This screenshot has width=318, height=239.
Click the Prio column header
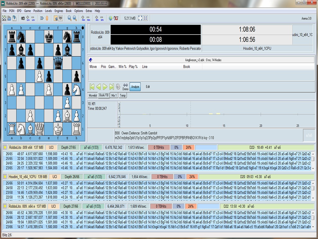tap(103, 67)
